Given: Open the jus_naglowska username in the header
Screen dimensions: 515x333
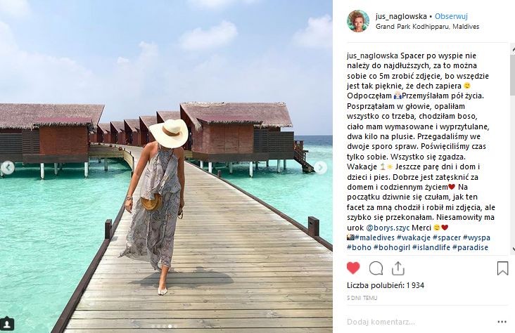Looking at the screenshot, I should coord(397,15).
